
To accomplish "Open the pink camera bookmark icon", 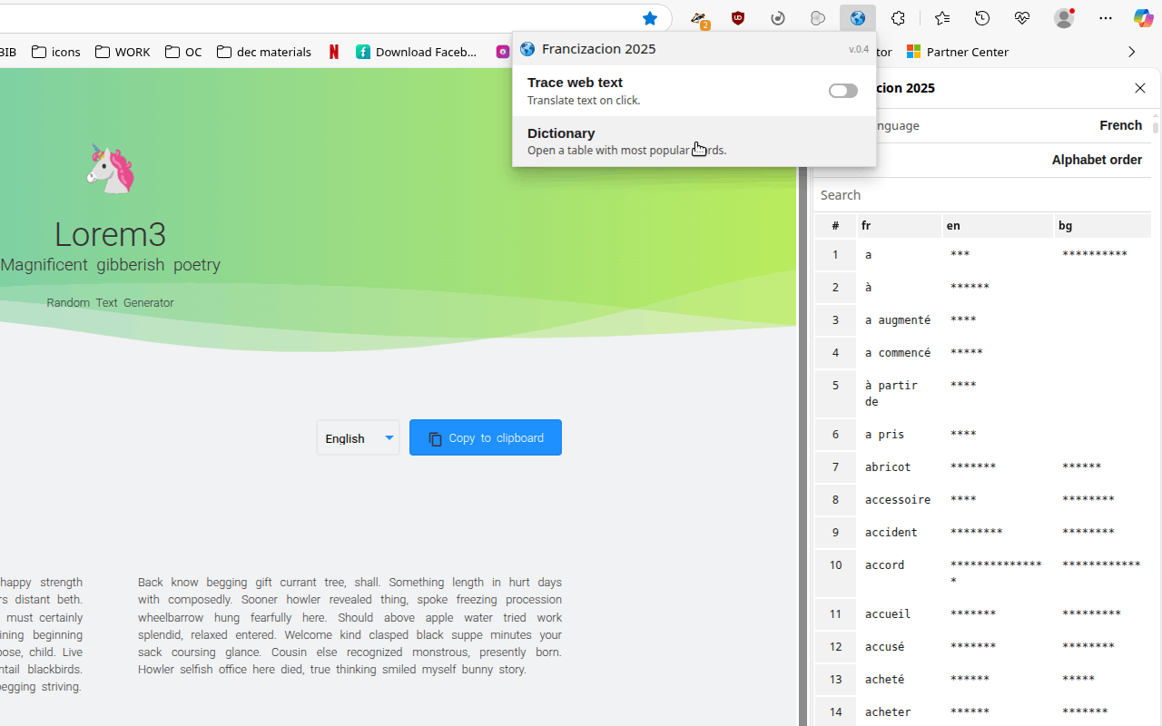I will click(502, 52).
